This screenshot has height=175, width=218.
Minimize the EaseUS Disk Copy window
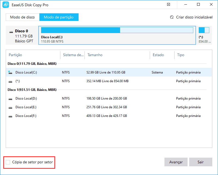(x=185, y=4)
